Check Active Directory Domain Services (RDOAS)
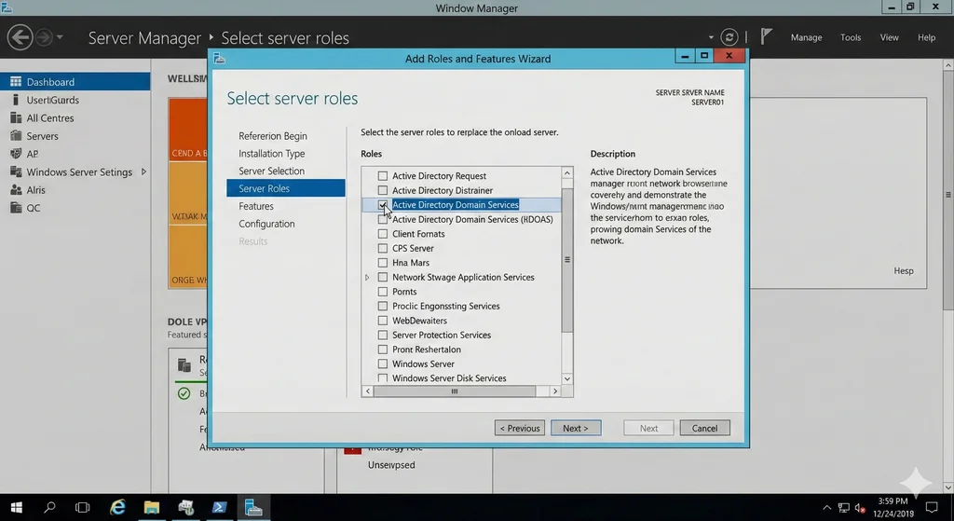954x521 pixels. [x=383, y=219]
